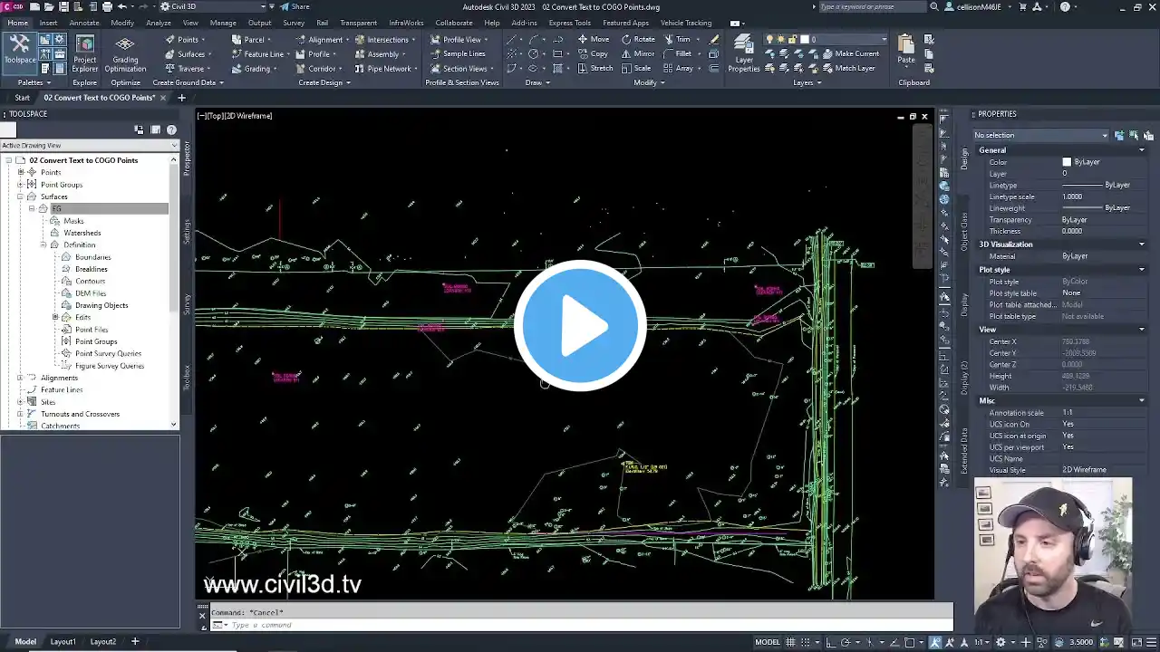Click the Toolspace help question-mark icon

[171, 130]
